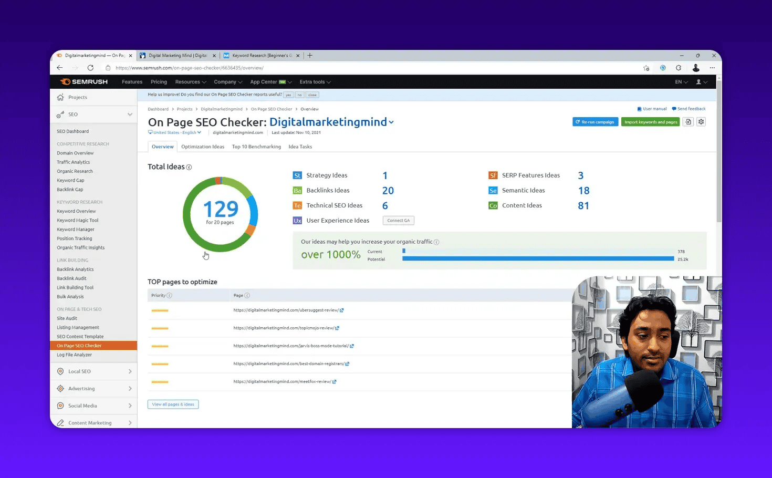
Task: Expand the Digitalmarketingmind campaign chevron
Action: tap(391, 122)
